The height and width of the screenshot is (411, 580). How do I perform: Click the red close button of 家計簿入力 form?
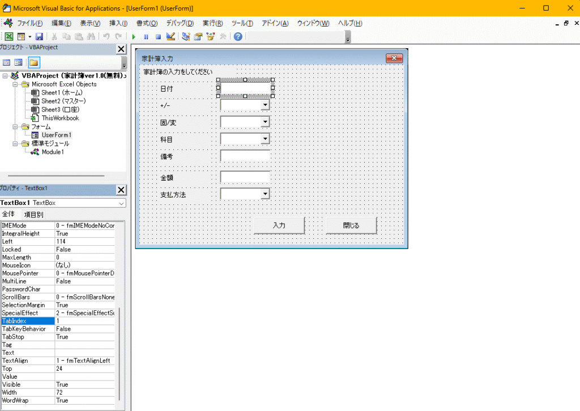coord(394,58)
